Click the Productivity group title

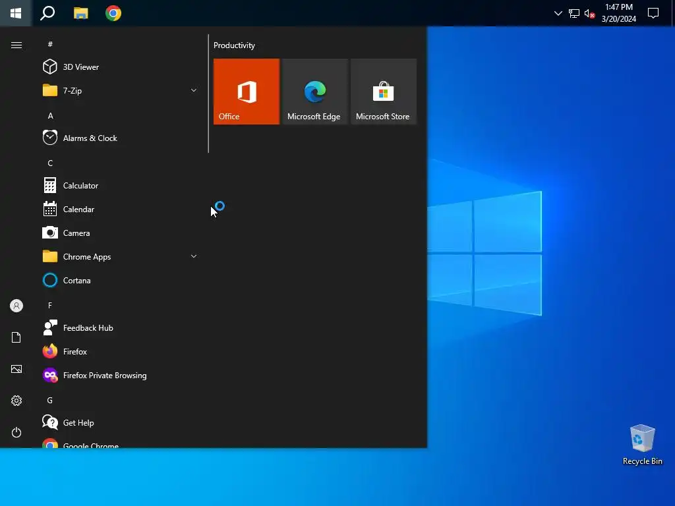(234, 45)
